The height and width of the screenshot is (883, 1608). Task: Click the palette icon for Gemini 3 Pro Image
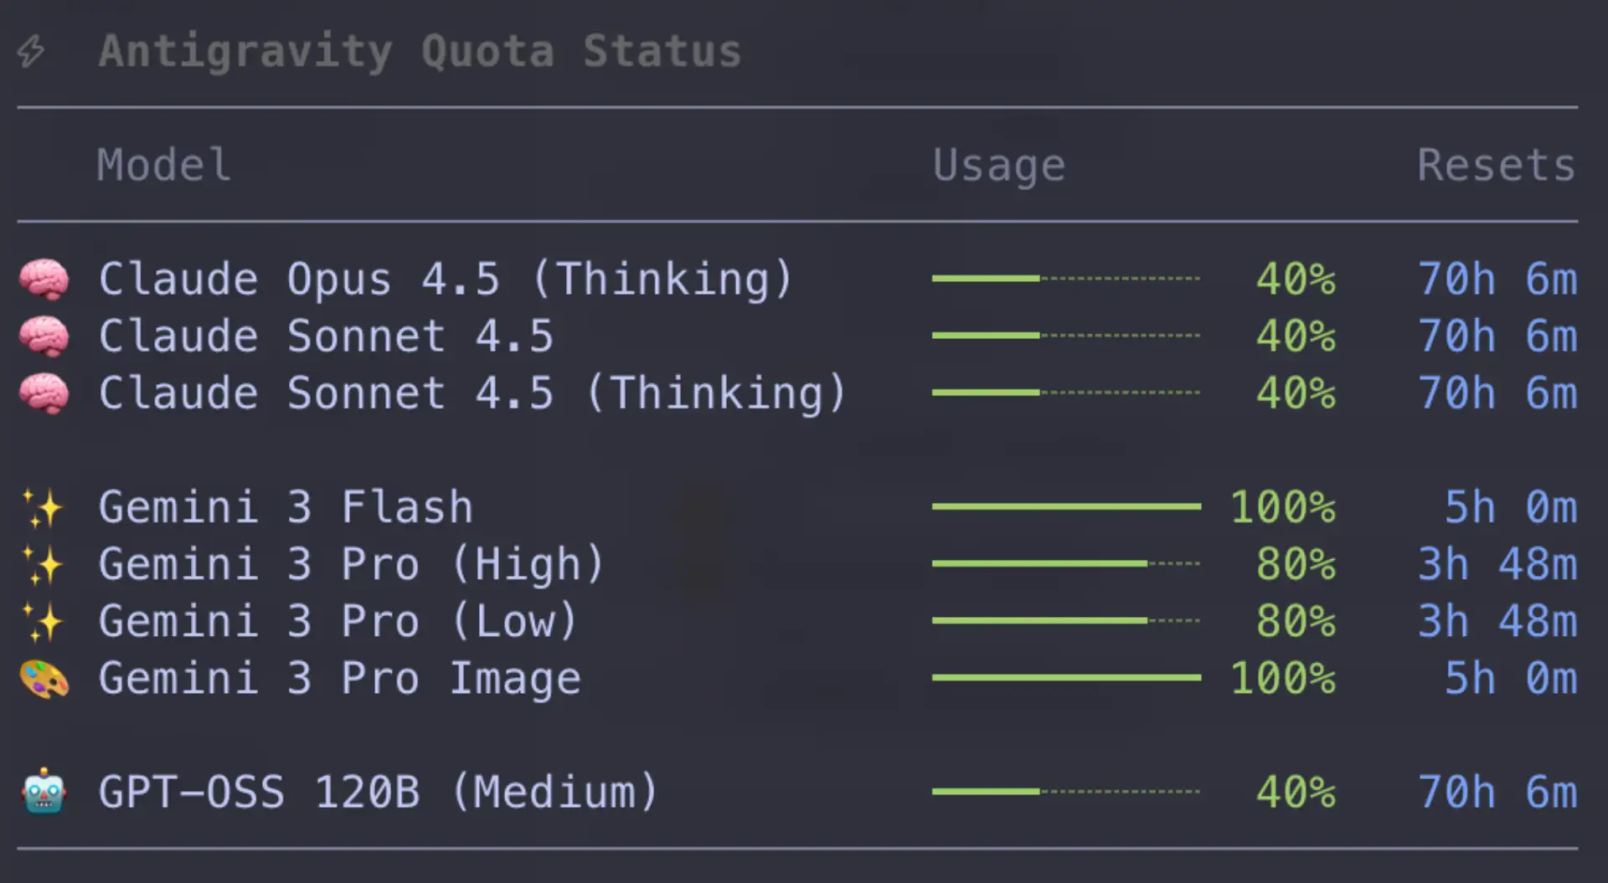pos(44,679)
